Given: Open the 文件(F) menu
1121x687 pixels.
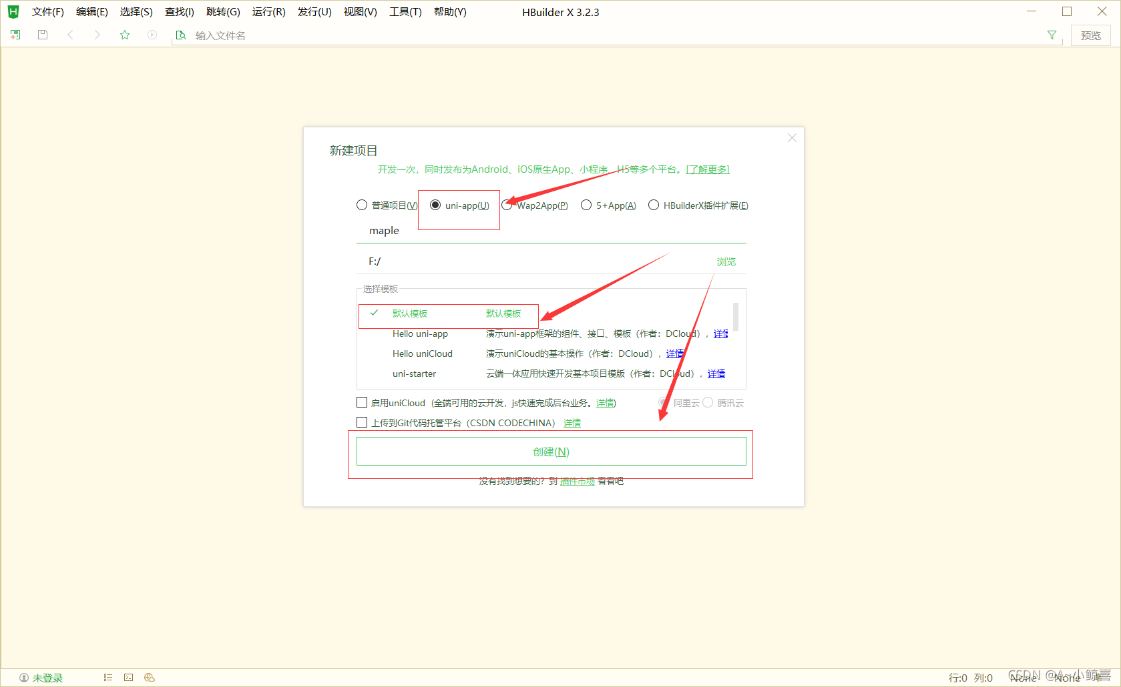Looking at the screenshot, I should click(x=48, y=12).
